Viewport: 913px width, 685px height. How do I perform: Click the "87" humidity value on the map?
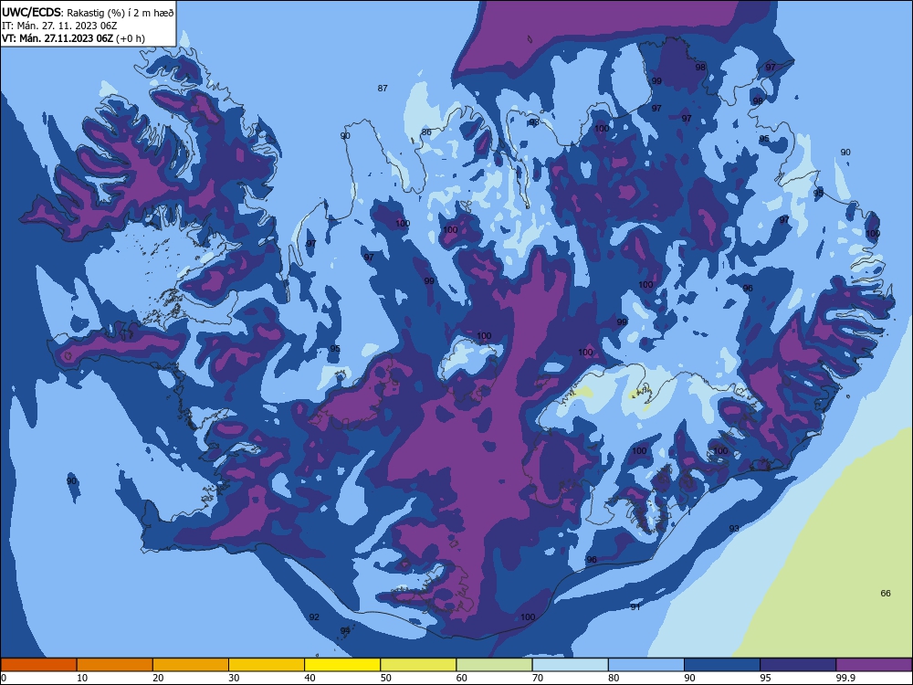click(383, 89)
